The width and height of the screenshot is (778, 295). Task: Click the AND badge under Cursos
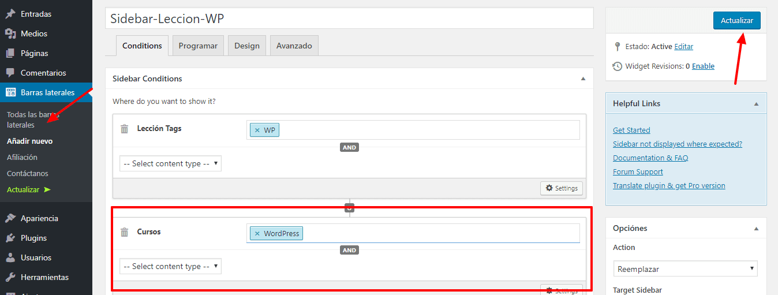(x=349, y=250)
